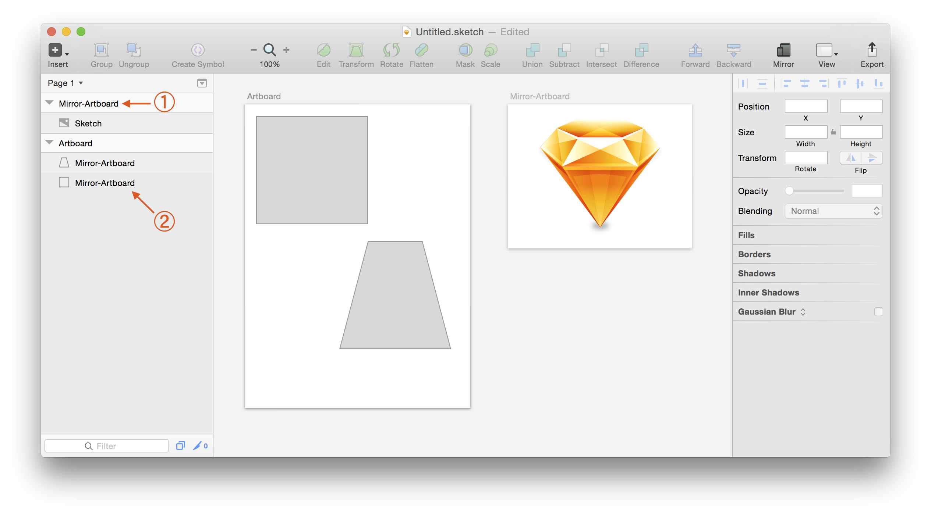Image resolution: width=931 pixels, height=516 pixels.
Task: Click the Mask tool icon
Action: point(465,50)
